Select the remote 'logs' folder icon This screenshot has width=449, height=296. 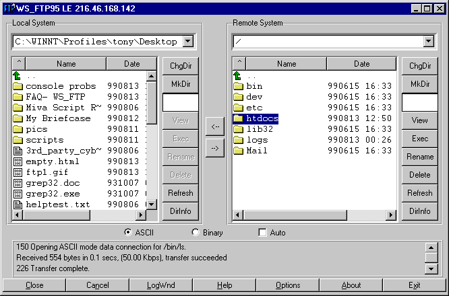point(238,140)
